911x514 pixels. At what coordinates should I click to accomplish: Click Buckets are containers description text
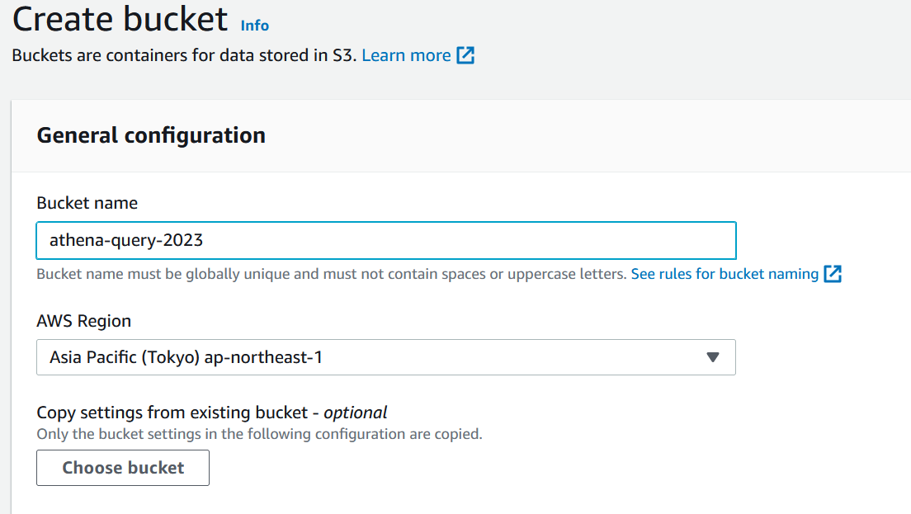click(x=183, y=55)
